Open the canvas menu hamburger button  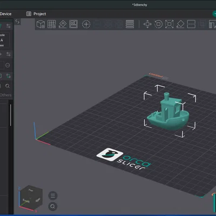pos(53,195)
